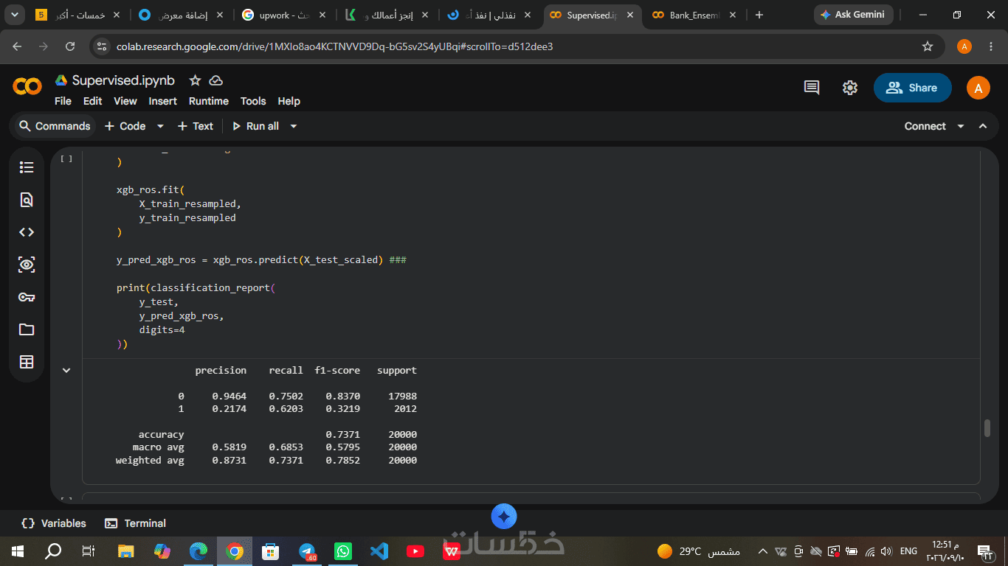Toggle the code cell run bracket
The image size is (1008, 566).
pyautogui.click(x=66, y=158)
